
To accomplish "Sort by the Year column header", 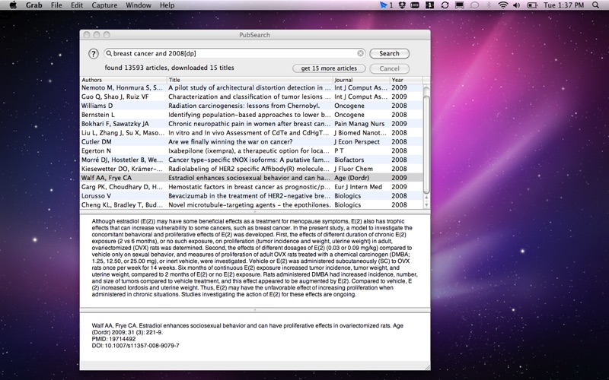I will click(407, 80).
